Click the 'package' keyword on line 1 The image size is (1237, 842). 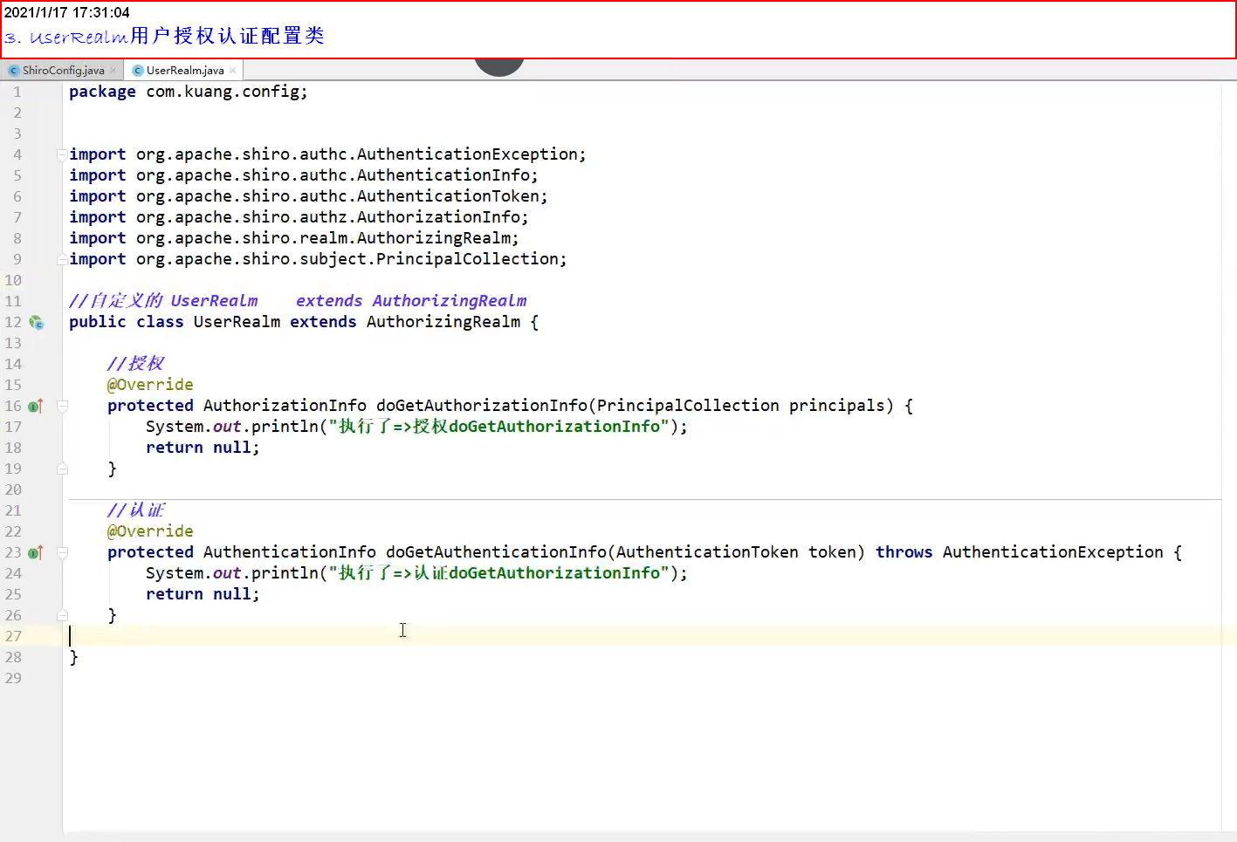102,92
